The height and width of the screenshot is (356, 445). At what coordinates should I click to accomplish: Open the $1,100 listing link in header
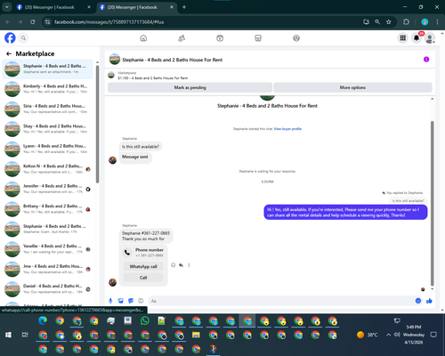click(153, 78)
